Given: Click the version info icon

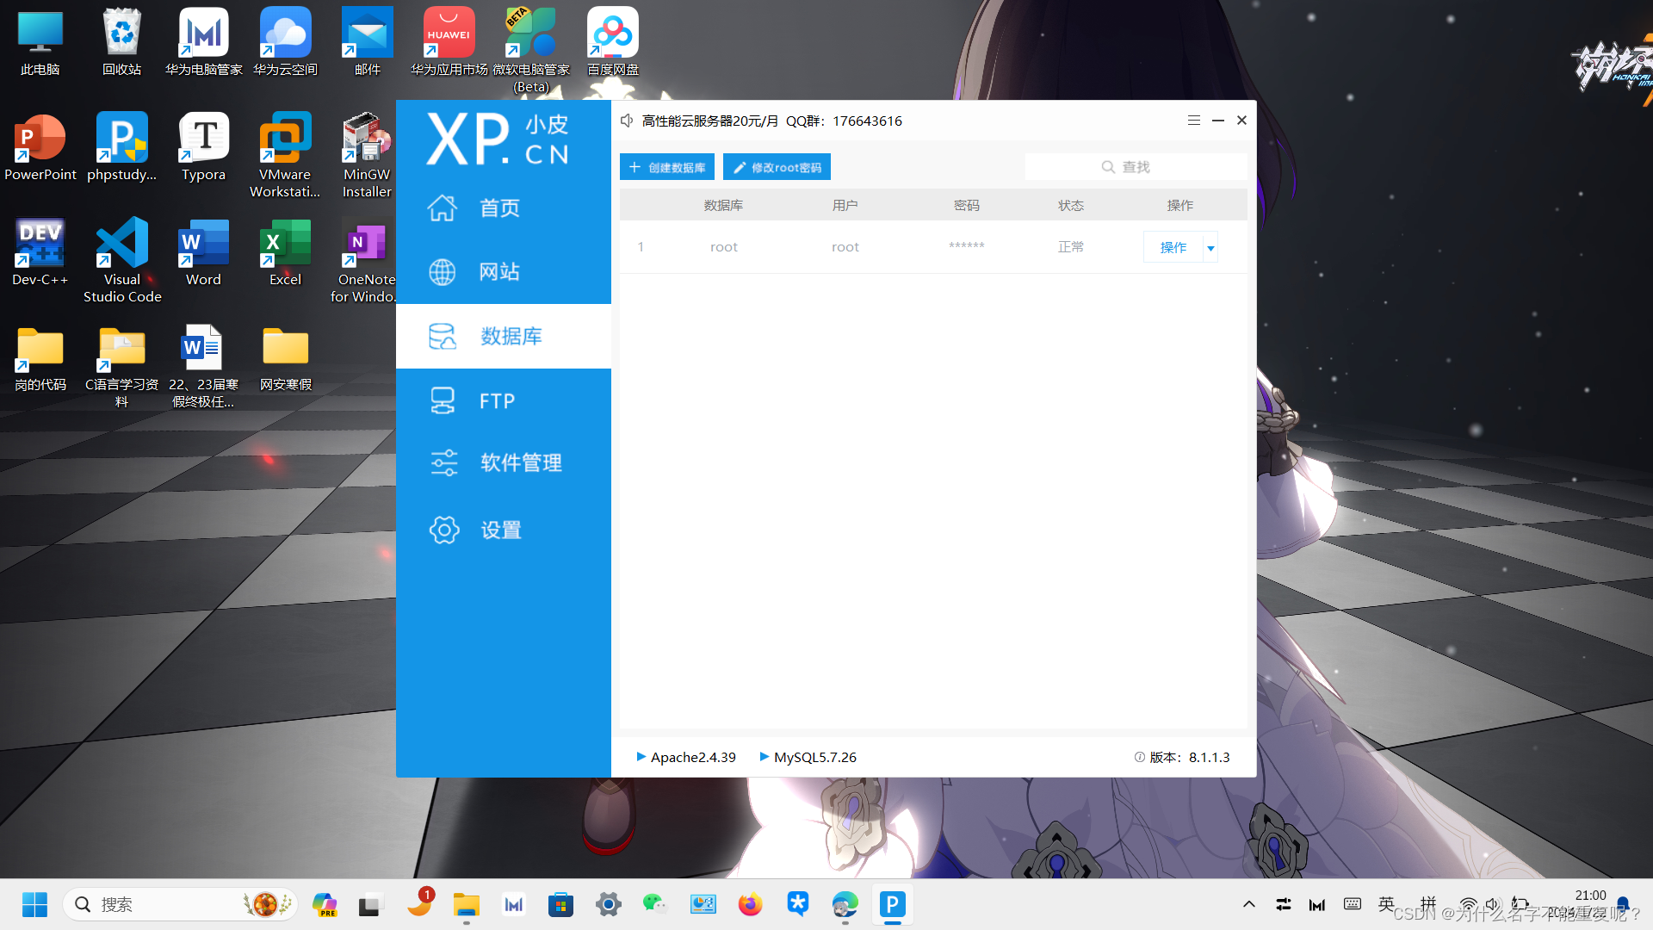Looking at the screenshot, I should (x=1139, y=757).
